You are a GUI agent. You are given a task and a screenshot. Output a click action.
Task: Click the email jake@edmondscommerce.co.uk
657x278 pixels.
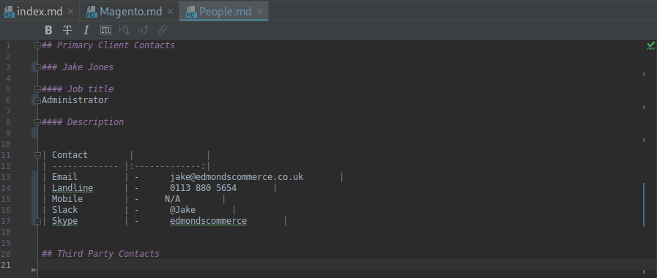[237, 177]
